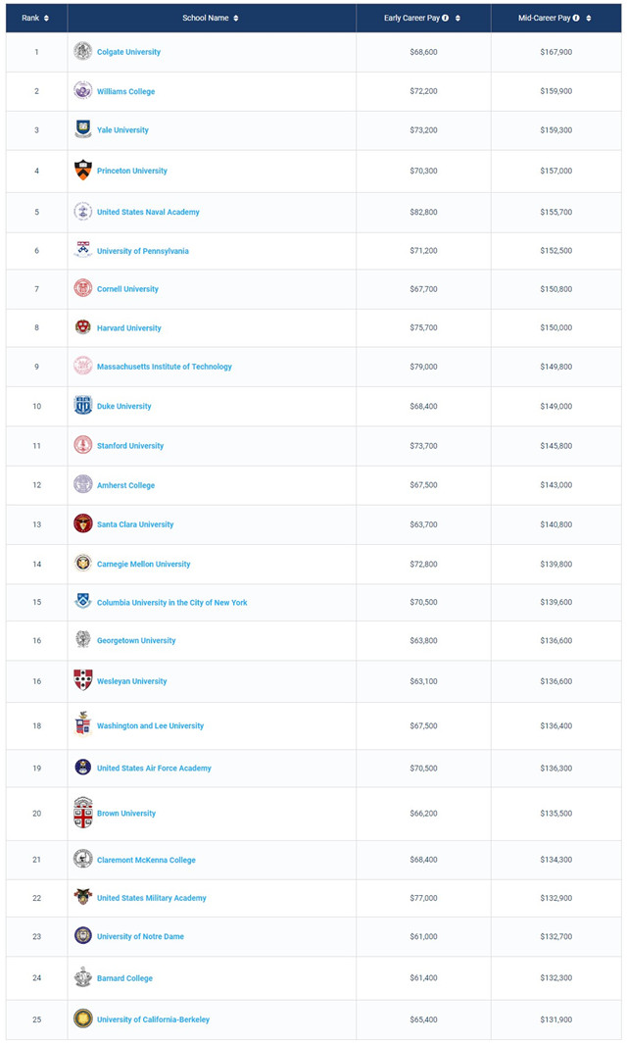Open the Georgetown University link
This screenshot has height=1043, width=627.
[x=136, y=640]
